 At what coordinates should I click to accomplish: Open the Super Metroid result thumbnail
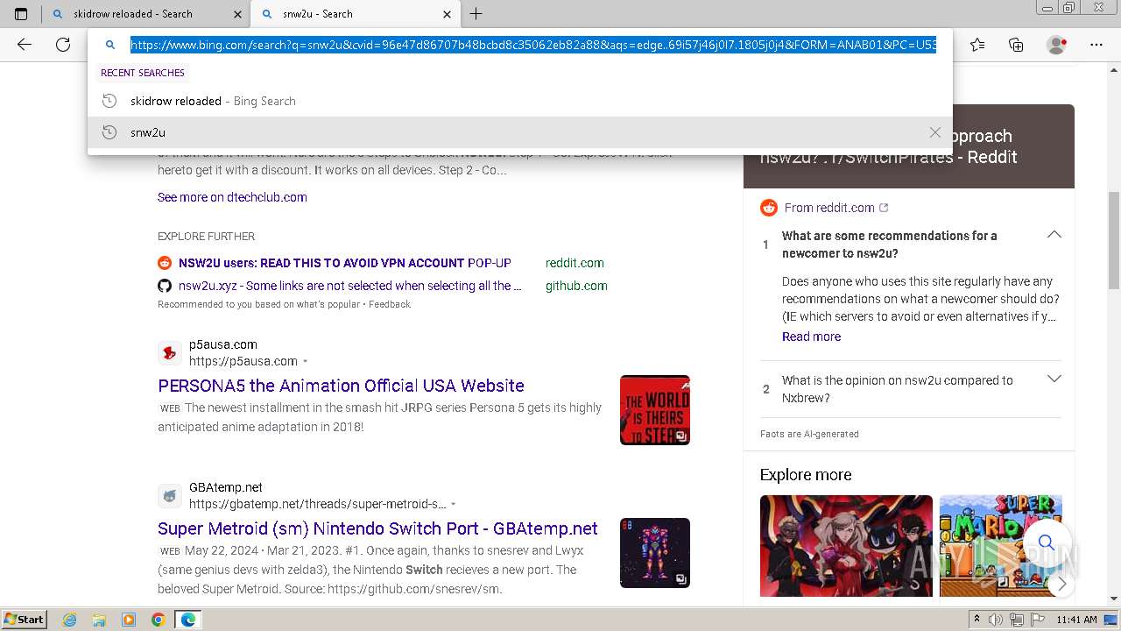(655, 553)
